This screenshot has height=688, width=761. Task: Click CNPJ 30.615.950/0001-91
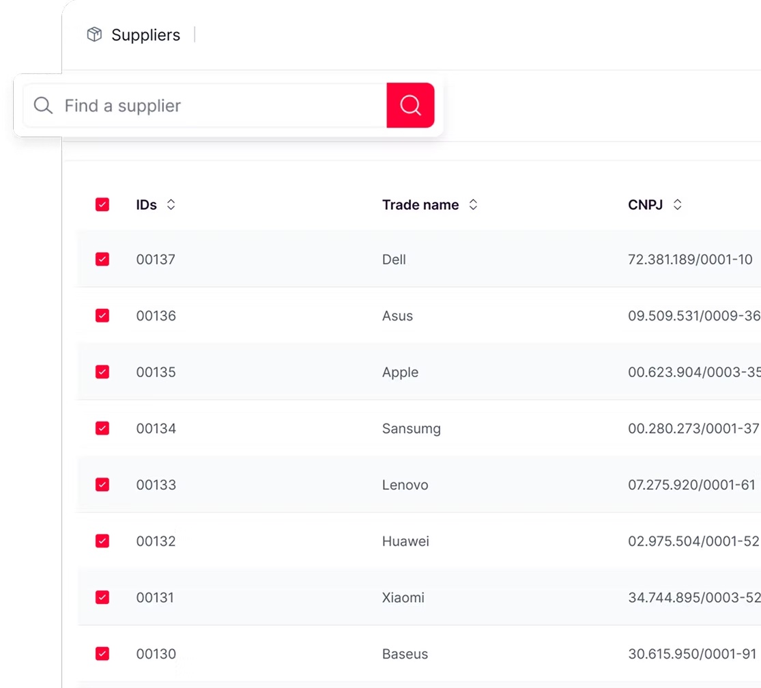pos(692,654)
